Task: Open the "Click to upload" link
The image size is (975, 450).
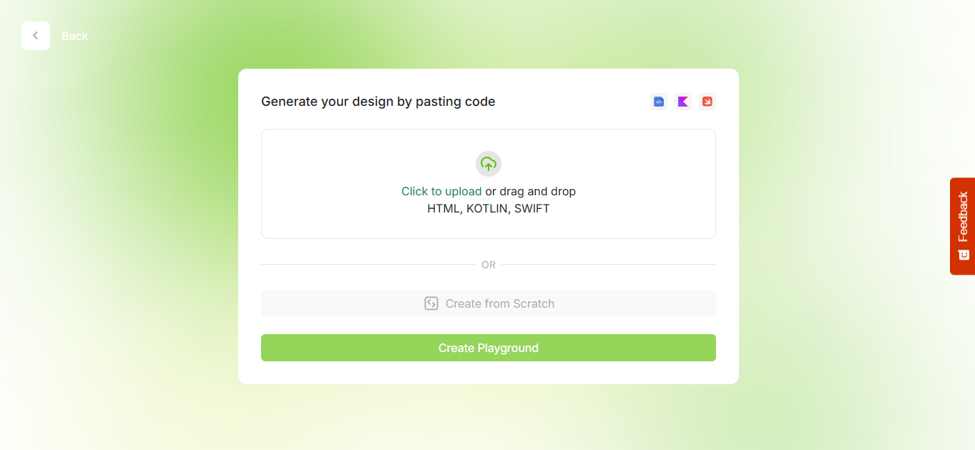Action: point(441,191)
